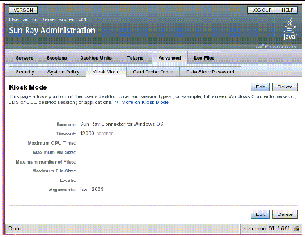
Task: Click the Java logo
Action: pyautogui.click(x=289, y=29)
